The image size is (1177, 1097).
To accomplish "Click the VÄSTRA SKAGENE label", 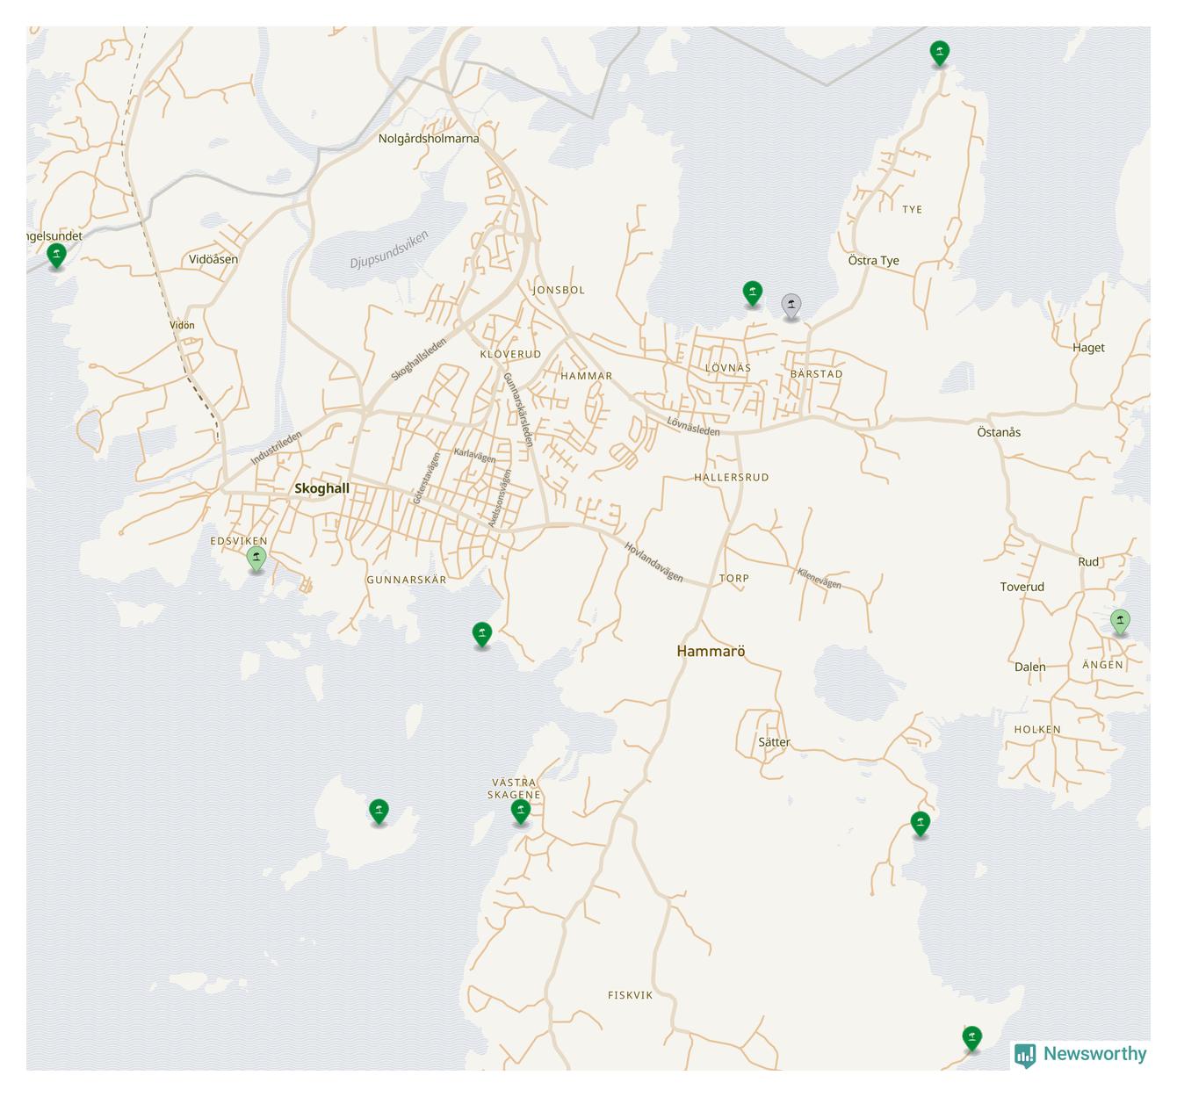I will [x=514, y=789].
